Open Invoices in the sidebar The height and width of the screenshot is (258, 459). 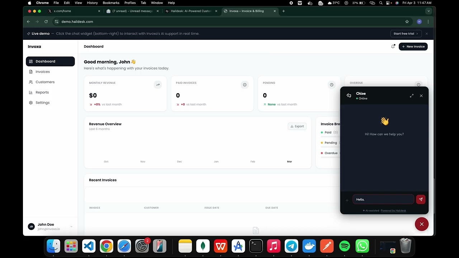tap(50, 72)
